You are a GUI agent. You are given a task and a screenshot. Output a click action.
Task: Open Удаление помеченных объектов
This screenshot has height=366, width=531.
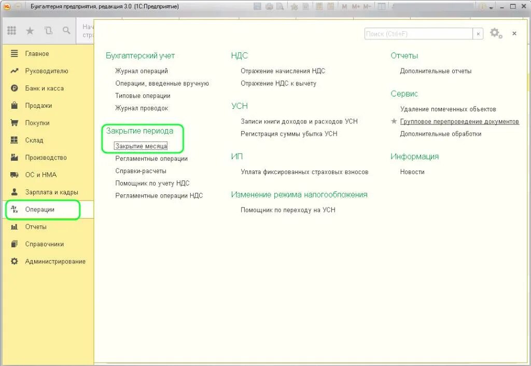coord(448,109)
